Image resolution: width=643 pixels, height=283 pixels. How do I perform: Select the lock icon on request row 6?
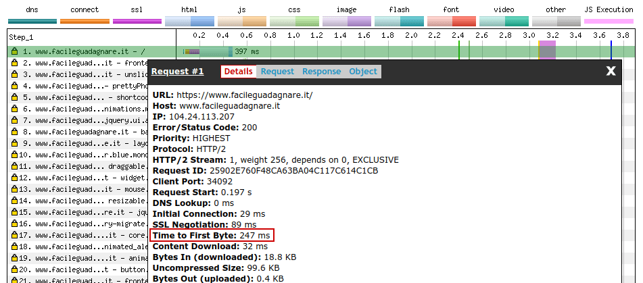point(15,109)
